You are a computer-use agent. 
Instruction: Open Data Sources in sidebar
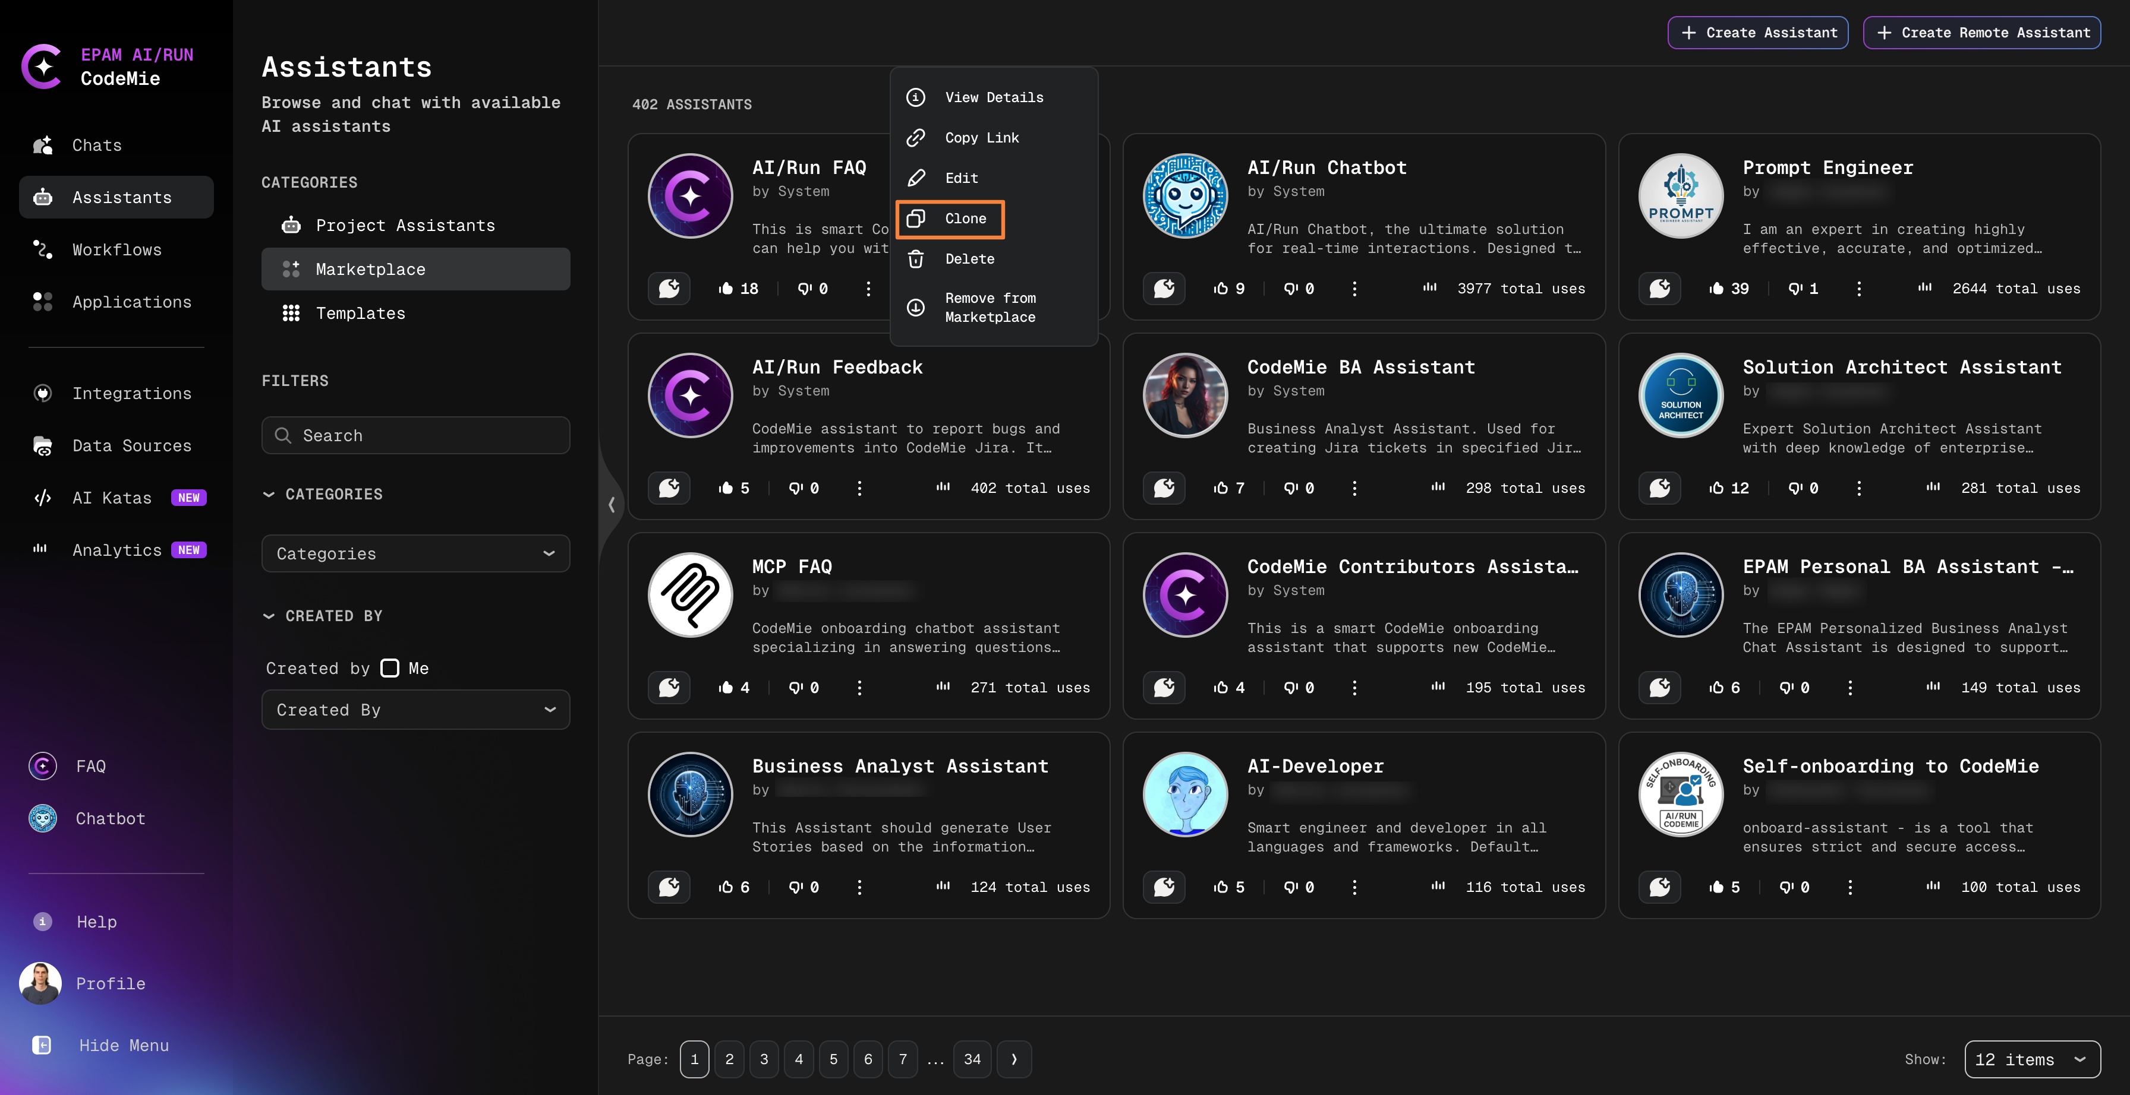pyautogui.click(x=131, y=445)
